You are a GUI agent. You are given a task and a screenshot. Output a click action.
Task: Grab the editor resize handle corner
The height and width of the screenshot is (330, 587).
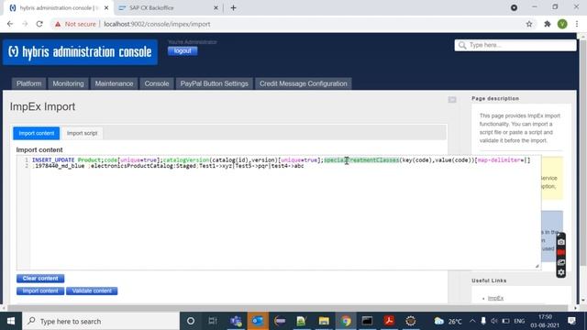click(537, 266)
